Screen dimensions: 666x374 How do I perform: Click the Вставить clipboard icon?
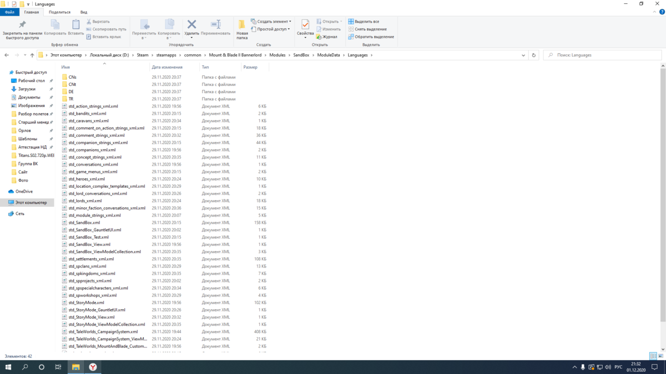click(76, 24)
